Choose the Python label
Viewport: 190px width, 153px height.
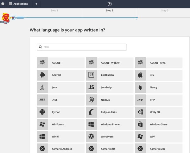coord(56,112)
